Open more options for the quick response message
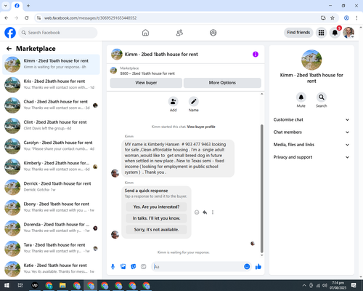Viewport: 363px width, 291px height. point(213,212)
